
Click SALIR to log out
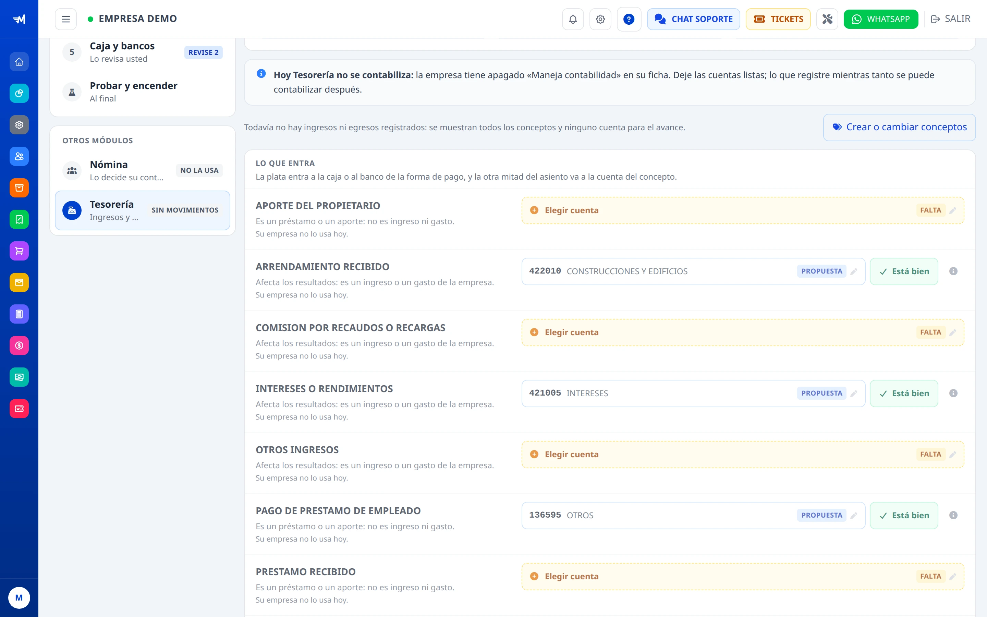click(x=951, y=19)
